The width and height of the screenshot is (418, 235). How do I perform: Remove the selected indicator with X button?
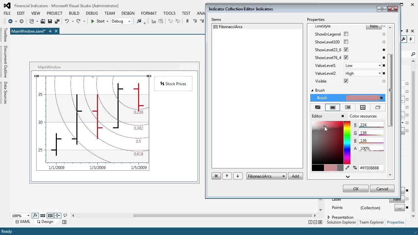(216, 176)
